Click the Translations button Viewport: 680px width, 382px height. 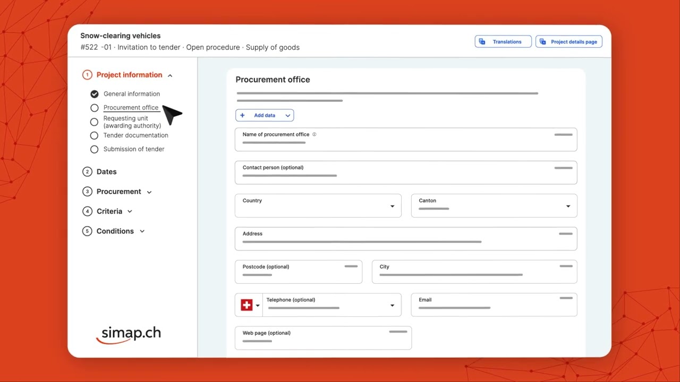503,41
